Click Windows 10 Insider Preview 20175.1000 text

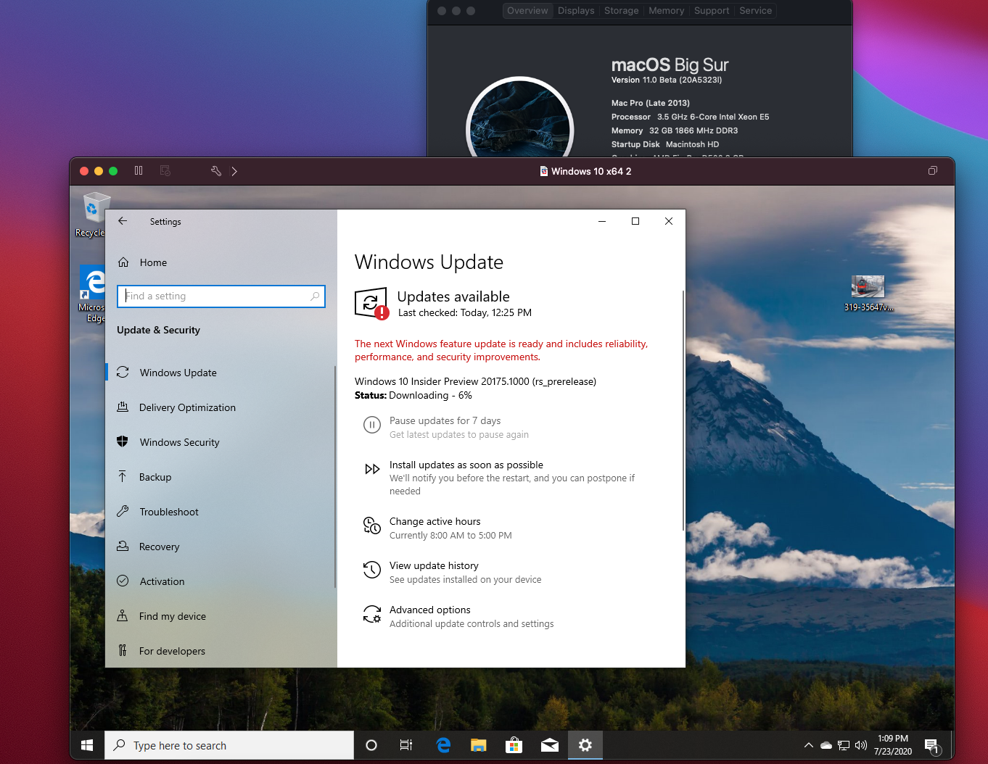pyautogui.click(x=475, y=381)
